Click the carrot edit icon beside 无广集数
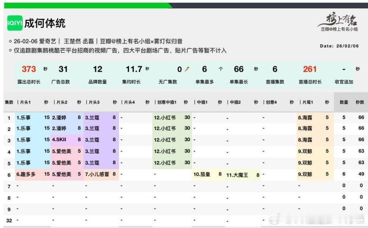 click(186, 69)
